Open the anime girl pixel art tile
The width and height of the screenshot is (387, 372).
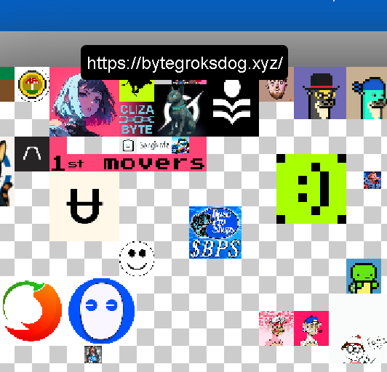(x=84, y=102)
